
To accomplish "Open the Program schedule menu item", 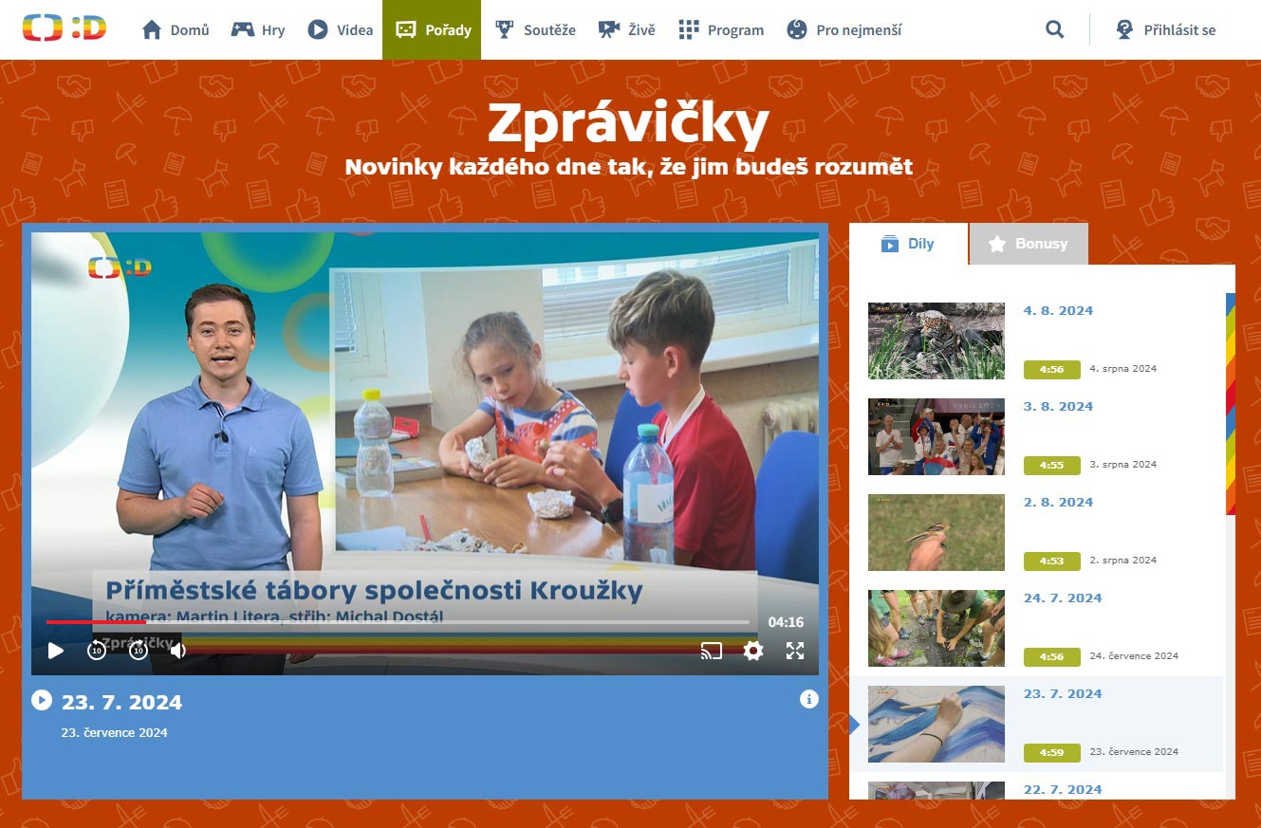I will coord(721,29).
